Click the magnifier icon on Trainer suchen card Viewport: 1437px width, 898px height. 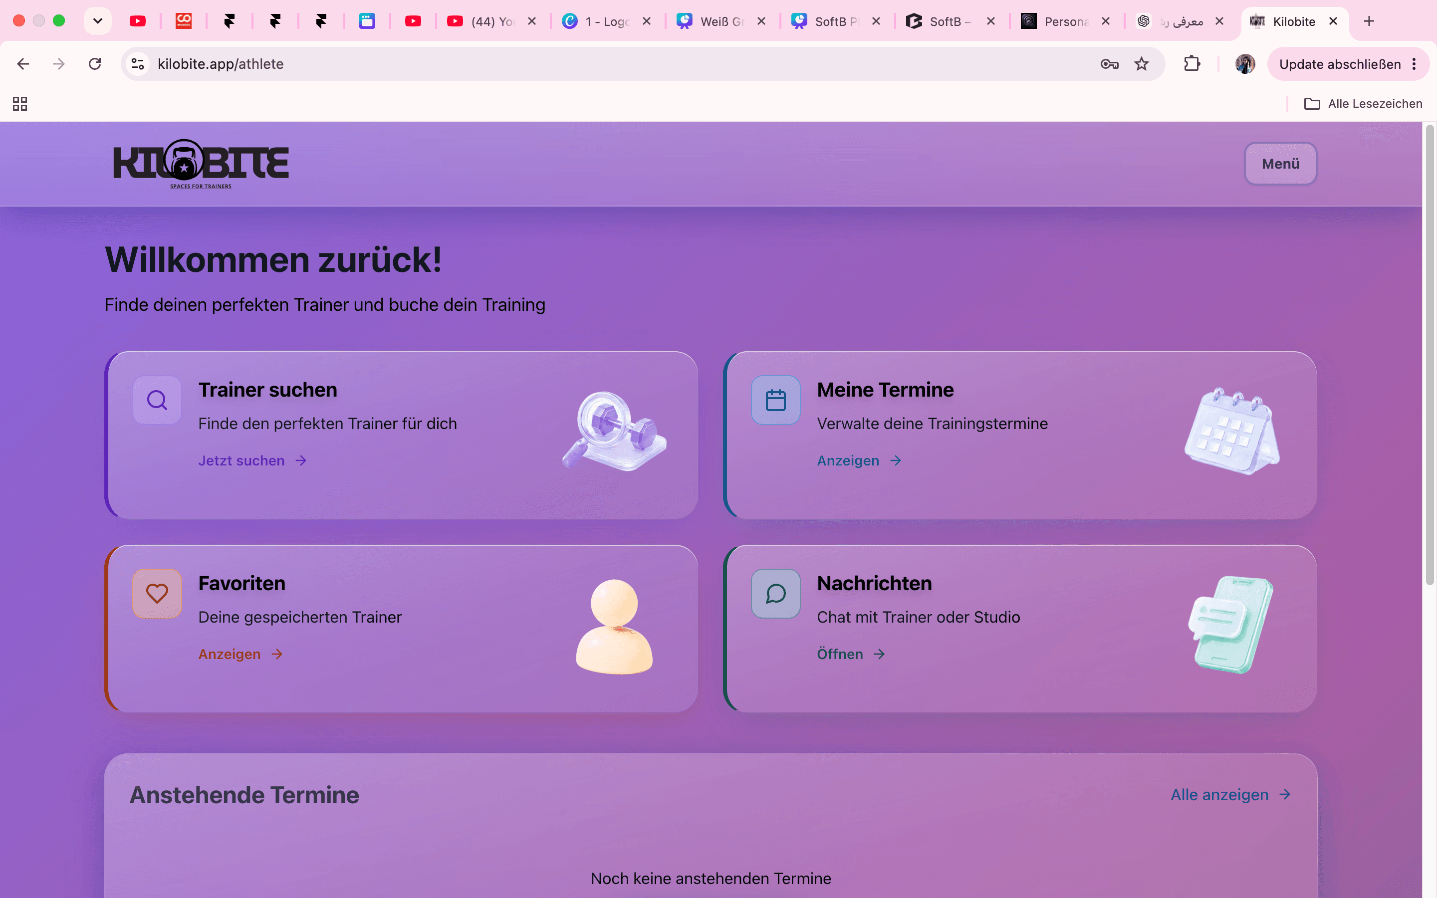pos(157,400)
